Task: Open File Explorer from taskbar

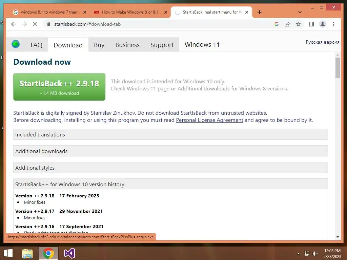Action: pos(27,253)
